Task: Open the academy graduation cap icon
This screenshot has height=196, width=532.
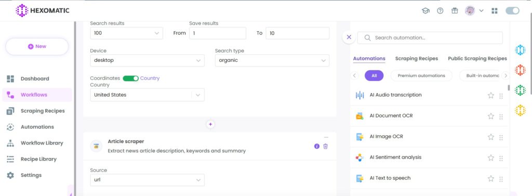Action: click(x=425, y=10)
